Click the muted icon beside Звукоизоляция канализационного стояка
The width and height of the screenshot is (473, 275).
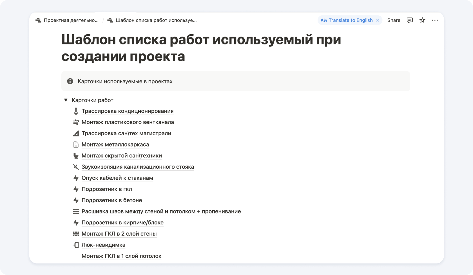coord(76,167)
